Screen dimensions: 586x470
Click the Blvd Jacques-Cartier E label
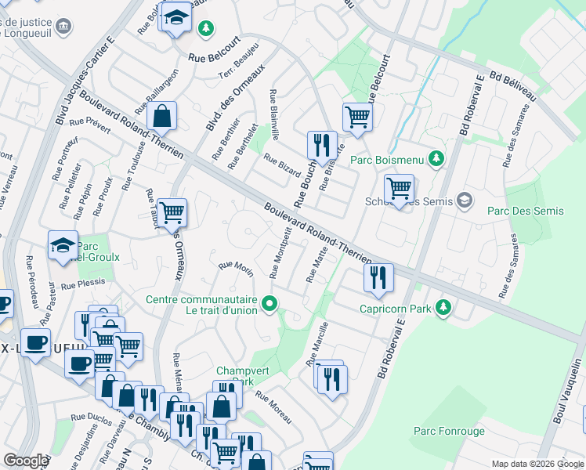point(85,81)
